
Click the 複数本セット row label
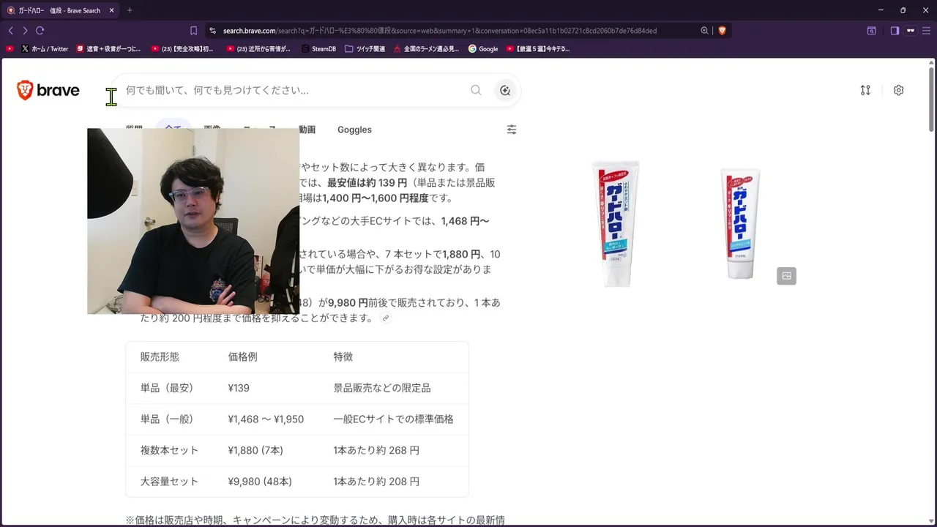[x=169, y=450]
